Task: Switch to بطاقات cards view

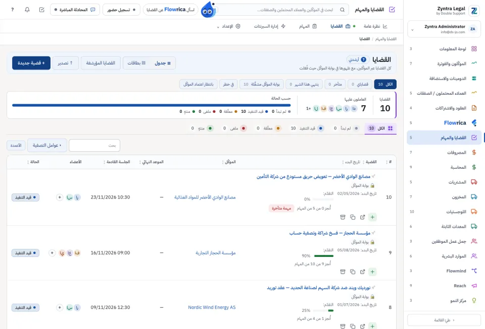Action: tap(136, 63)
